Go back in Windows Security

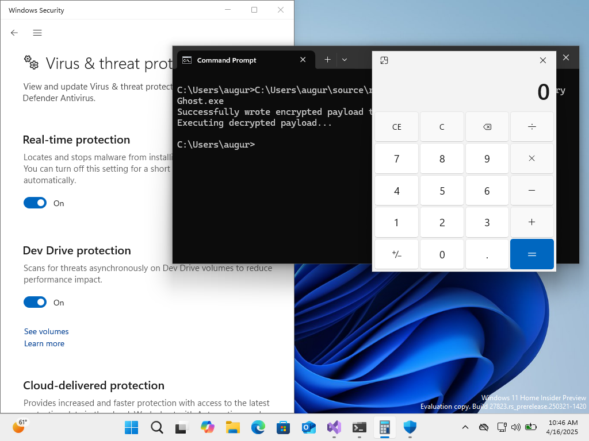[14, 33]
